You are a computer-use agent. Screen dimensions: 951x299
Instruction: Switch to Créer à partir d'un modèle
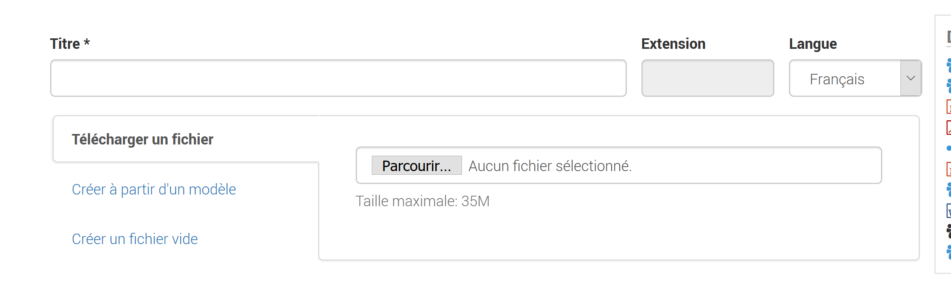[154, 190]
